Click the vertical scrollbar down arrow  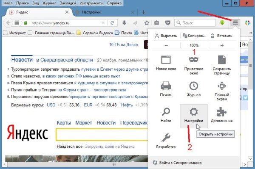tap(251, 159)
